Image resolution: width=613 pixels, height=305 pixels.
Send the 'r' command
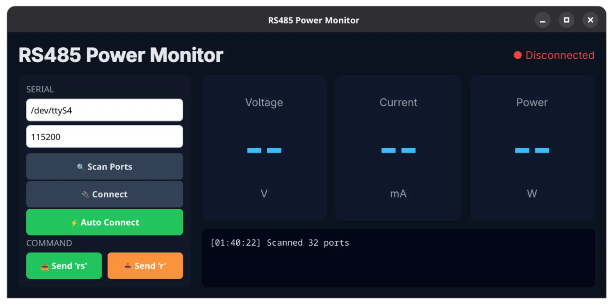click(x=145, y=265)
